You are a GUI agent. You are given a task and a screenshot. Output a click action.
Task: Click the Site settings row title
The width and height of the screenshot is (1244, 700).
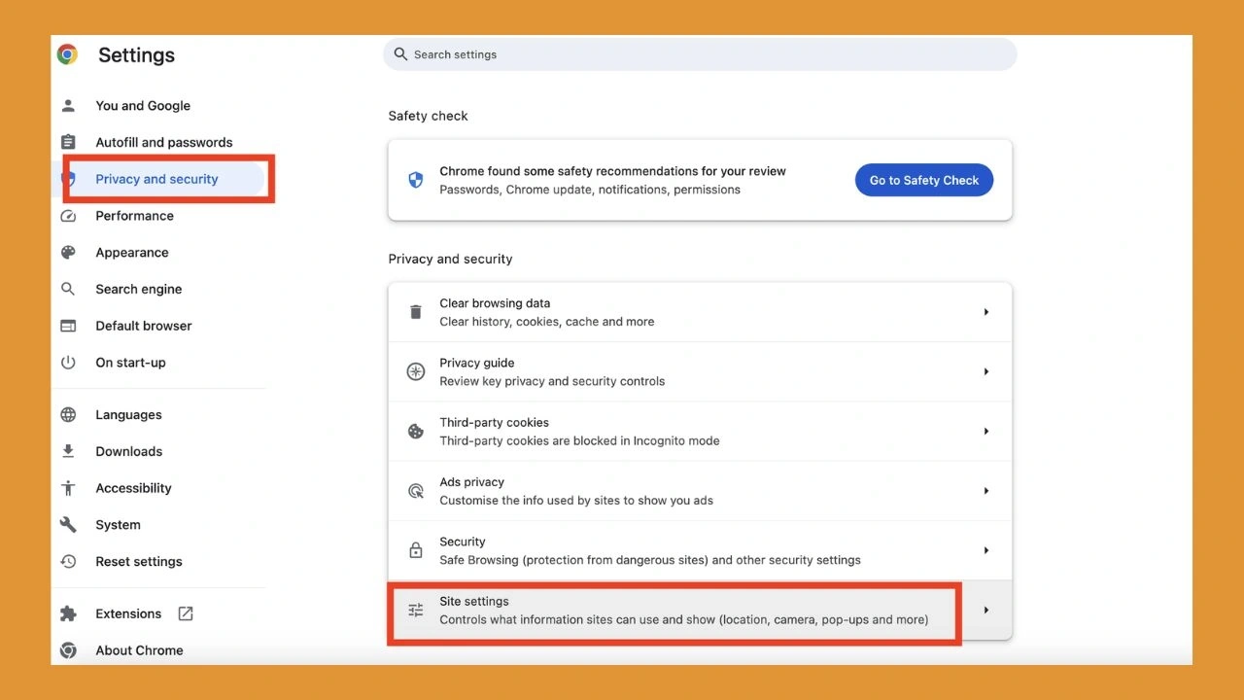pos(474,601)
